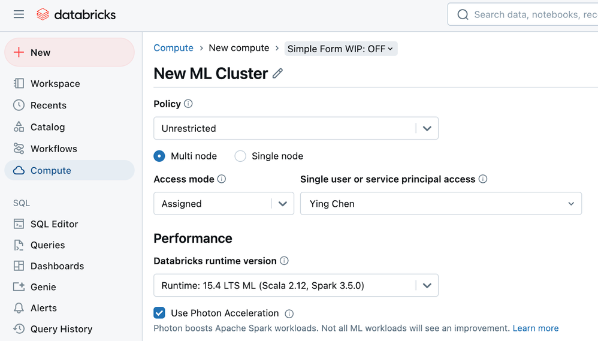Open the Simple Form WIP dropdown
The image size is (598, 341).
[x=340, y=49]
